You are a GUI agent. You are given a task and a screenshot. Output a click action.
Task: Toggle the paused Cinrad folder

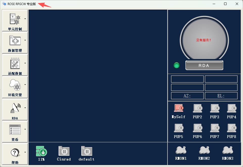(64, 151)
